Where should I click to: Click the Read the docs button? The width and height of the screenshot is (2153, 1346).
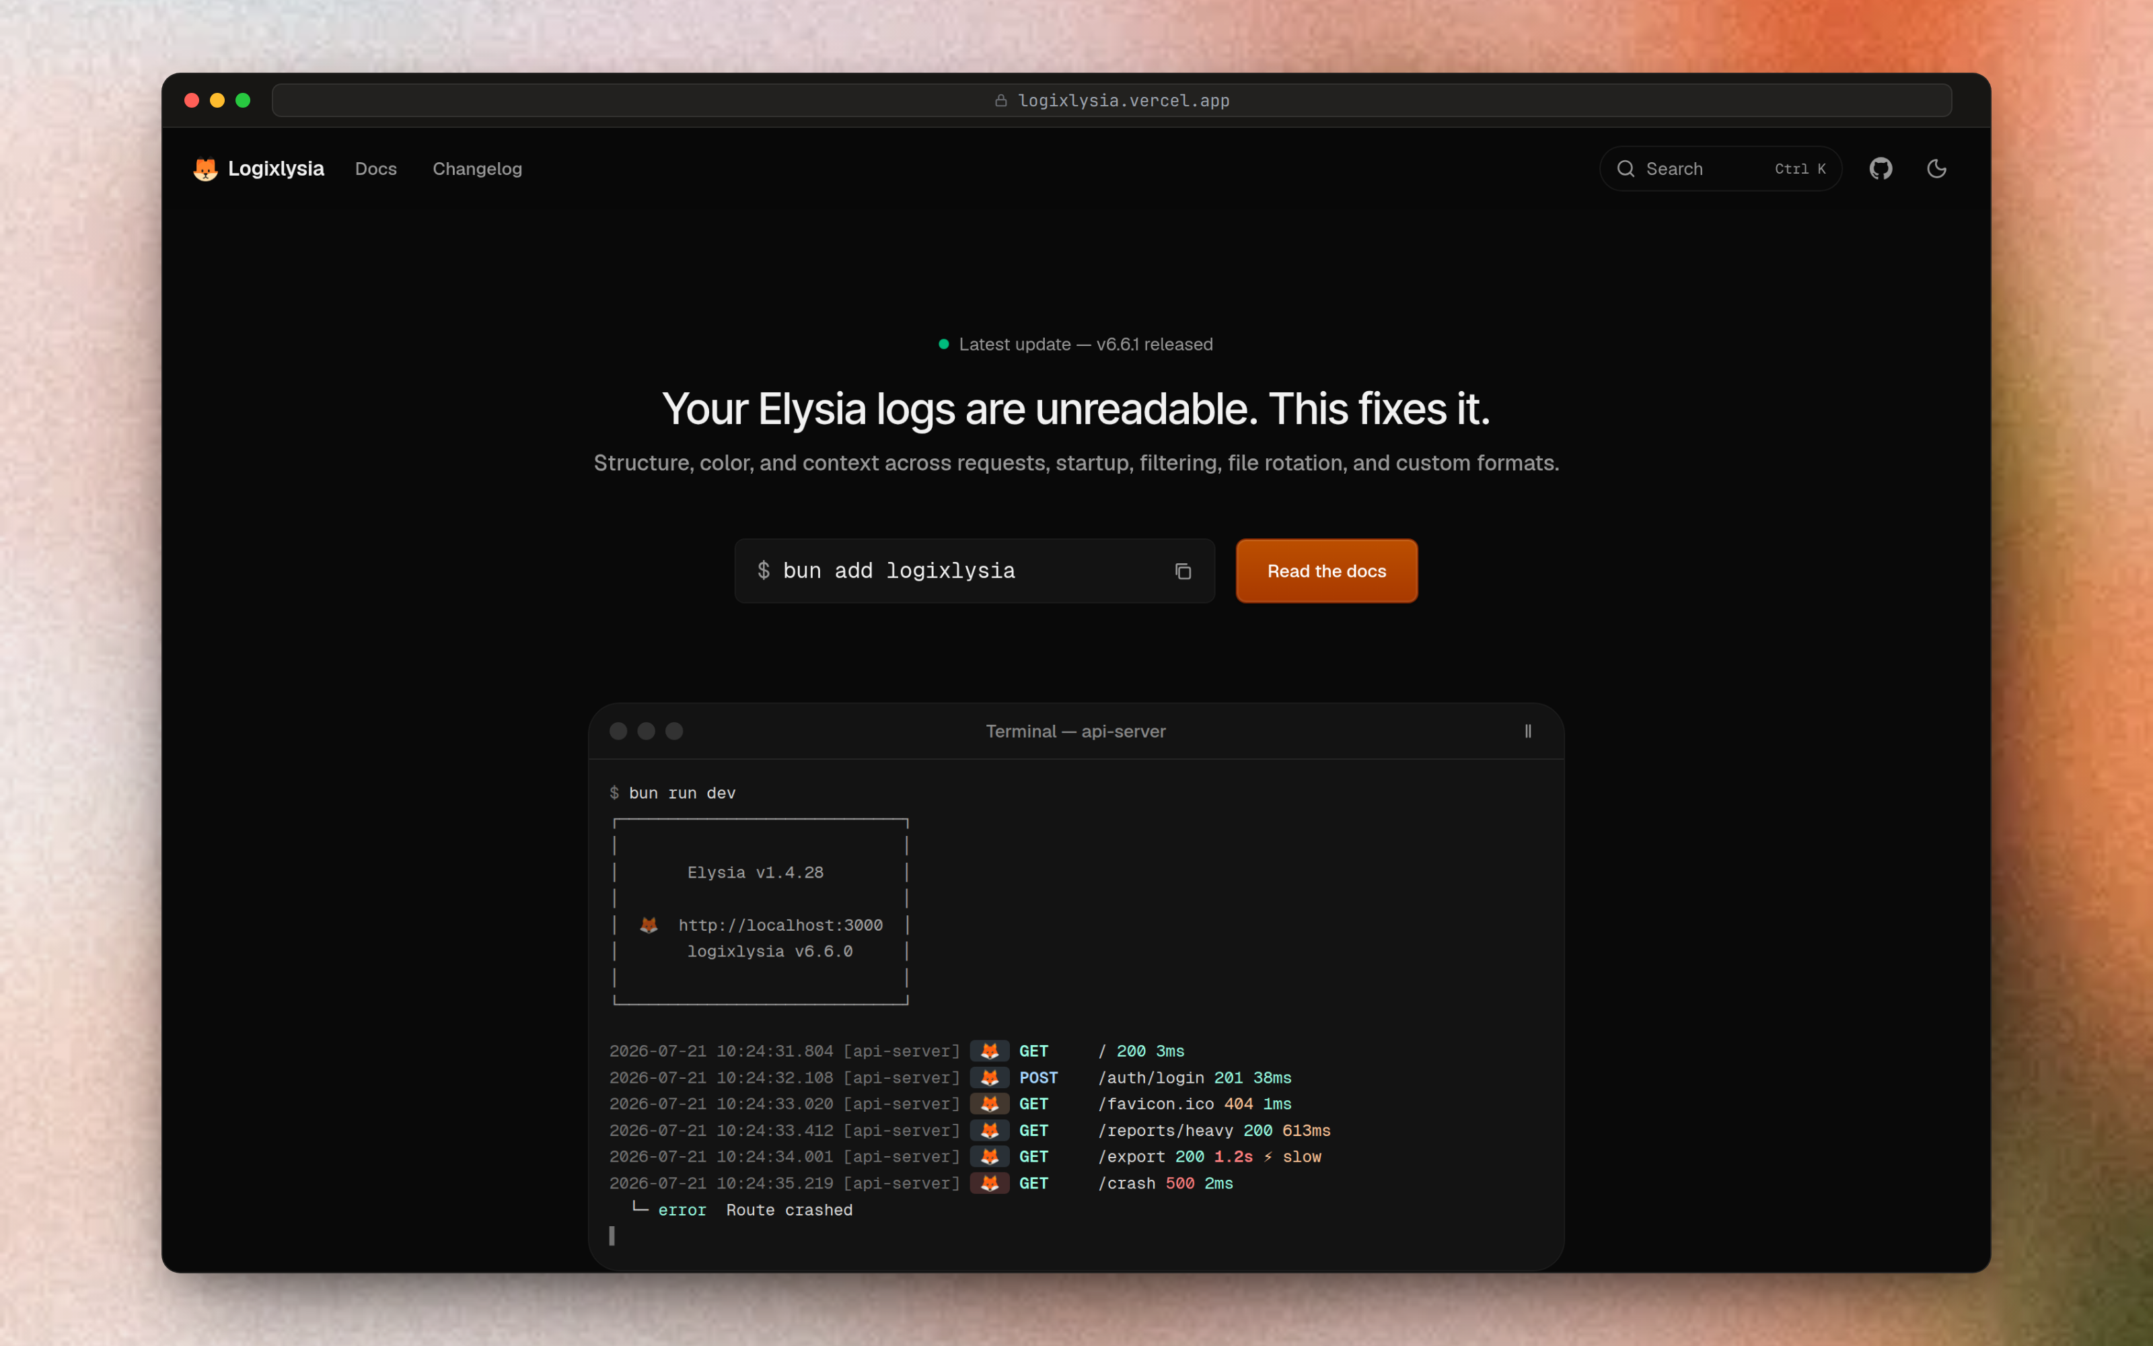pos(1327,571)
